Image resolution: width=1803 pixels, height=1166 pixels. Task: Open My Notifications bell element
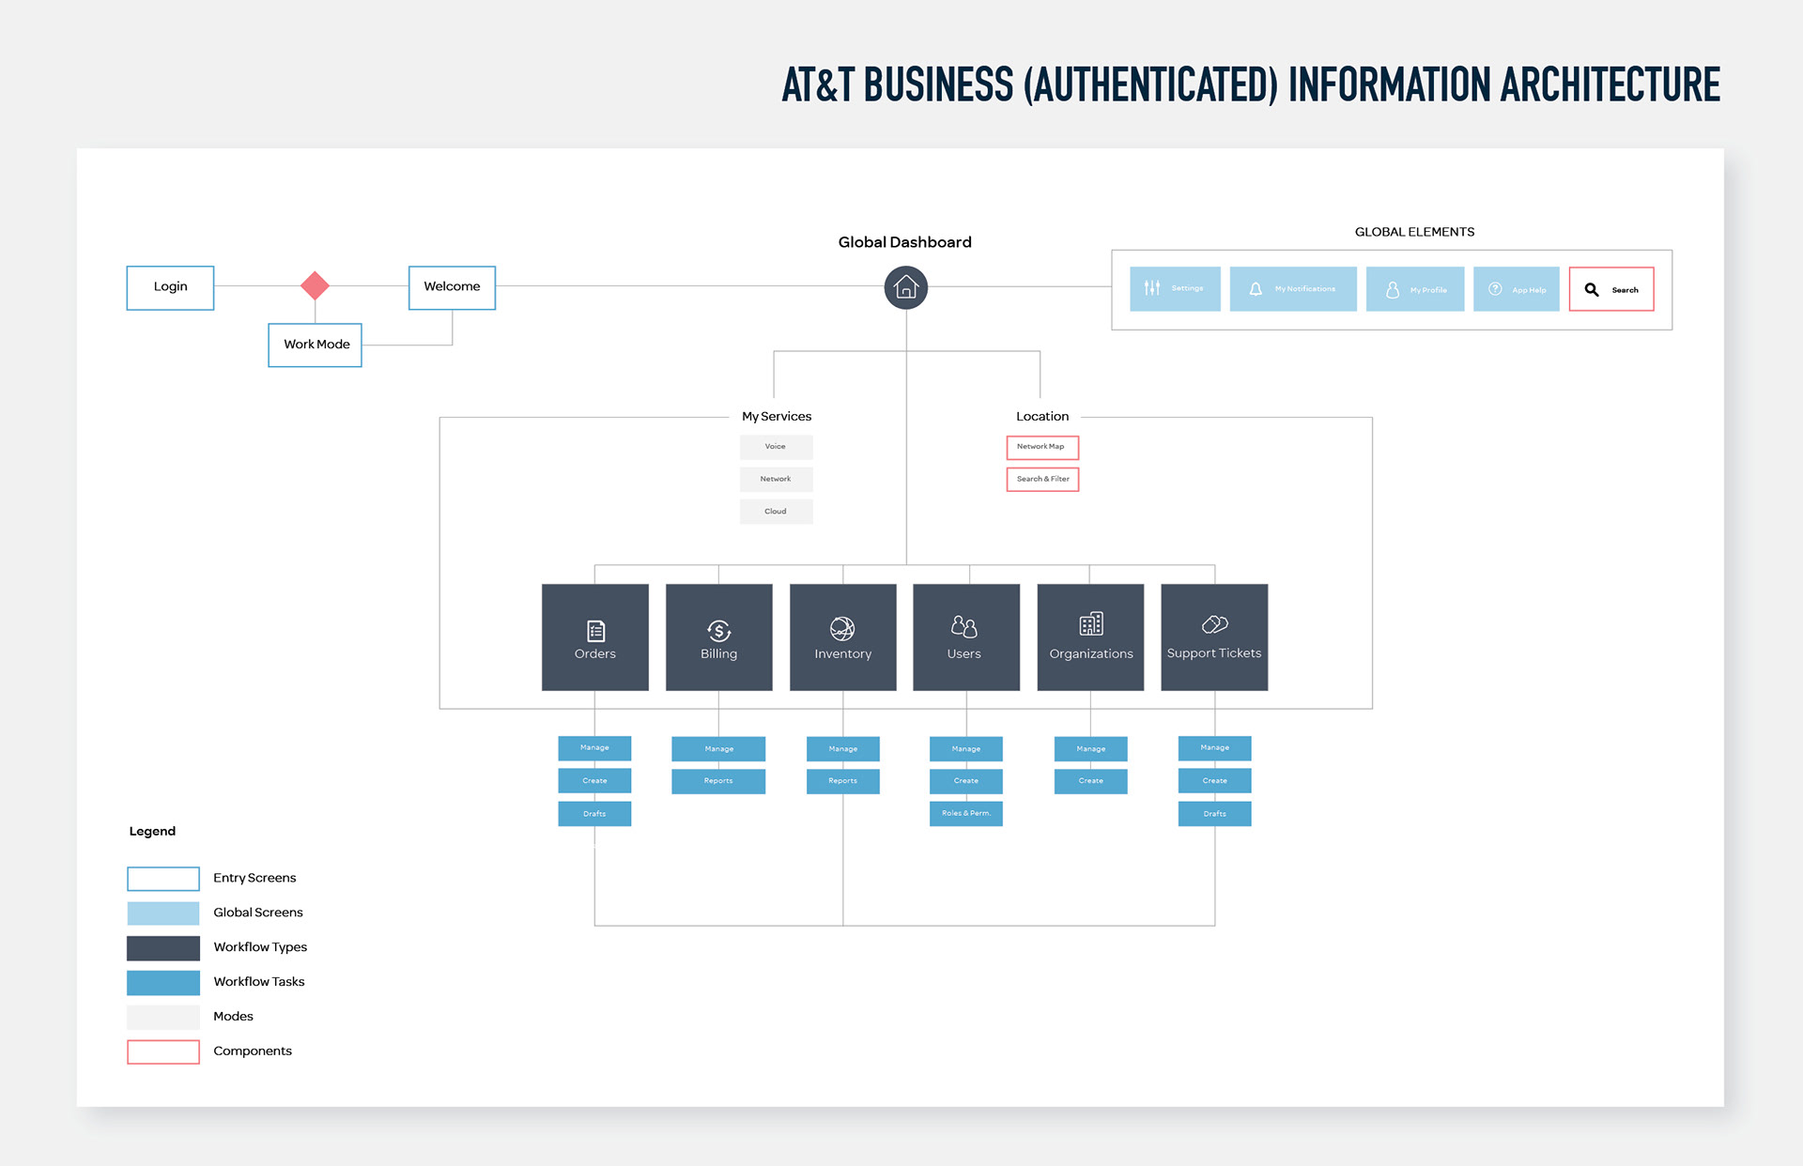tap(1293, 289)
